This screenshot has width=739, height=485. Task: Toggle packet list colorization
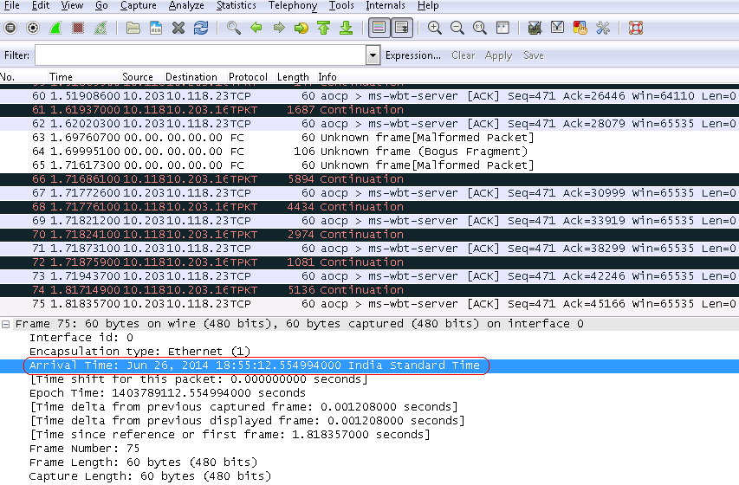coord(379,28)
